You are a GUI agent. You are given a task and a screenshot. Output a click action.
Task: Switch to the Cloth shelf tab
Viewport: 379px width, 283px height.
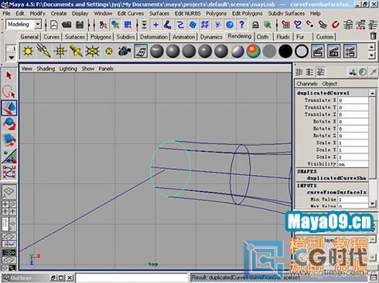tap(262, 37)
